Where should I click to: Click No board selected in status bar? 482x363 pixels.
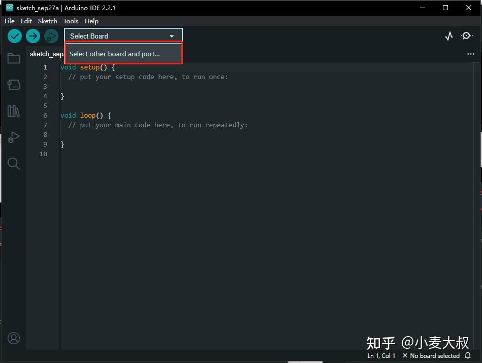click(x=431, y=355)
